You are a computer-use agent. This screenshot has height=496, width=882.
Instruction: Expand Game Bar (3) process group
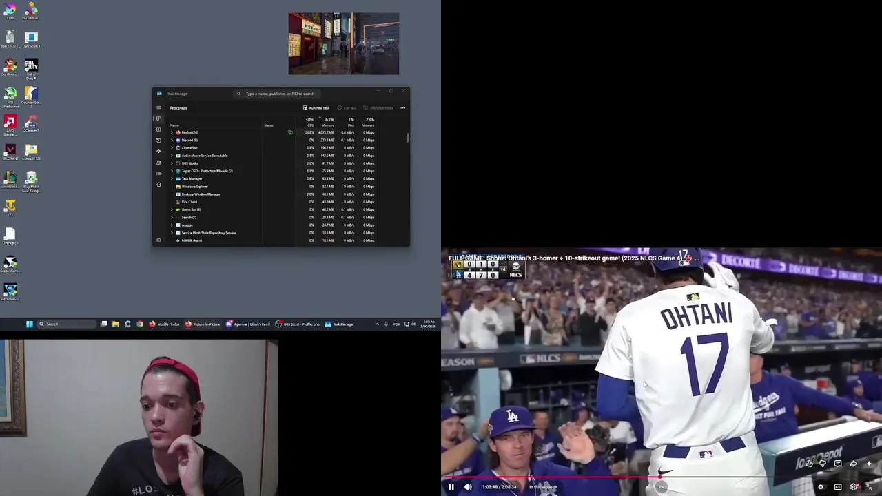(172, 209)
